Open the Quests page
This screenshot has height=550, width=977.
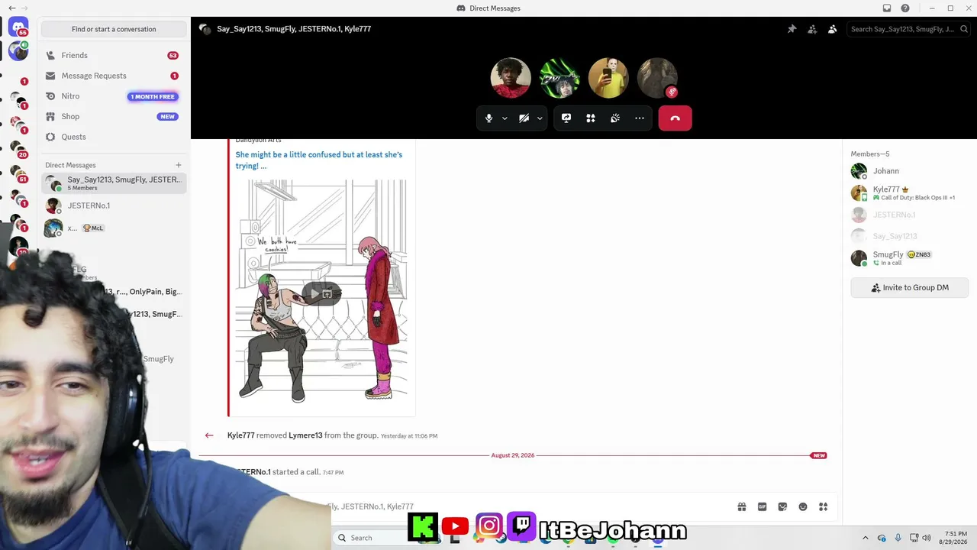click(114, 137)
